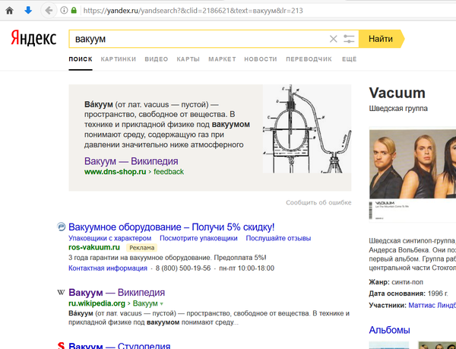This screenshot has width=456, height=349.
Task: Click Шведская группа subtitle
Action: pyautogui.click(x=398, y=109)
